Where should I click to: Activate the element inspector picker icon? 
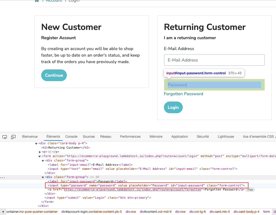pos(5,137)
